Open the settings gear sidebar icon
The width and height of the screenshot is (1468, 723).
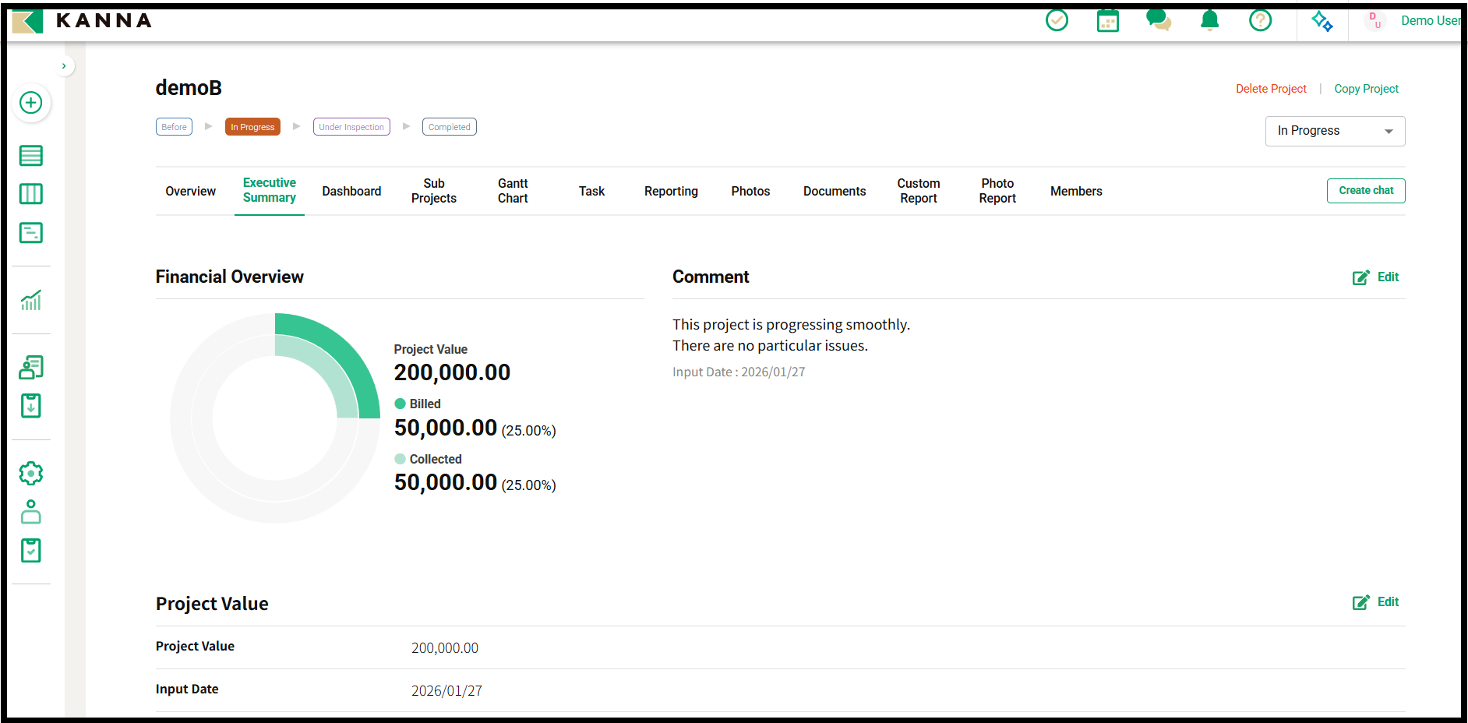click(x=31, y=473)
